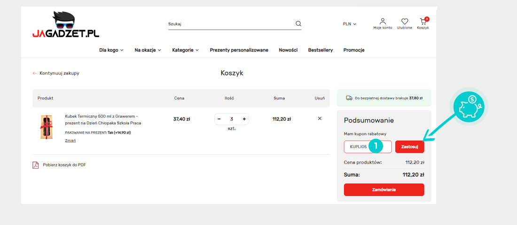
Task: Expand the Dla kogo menu
Action: [111, 50]
